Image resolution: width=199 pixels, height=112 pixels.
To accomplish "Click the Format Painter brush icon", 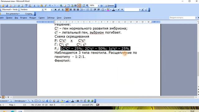I will 45,6.
